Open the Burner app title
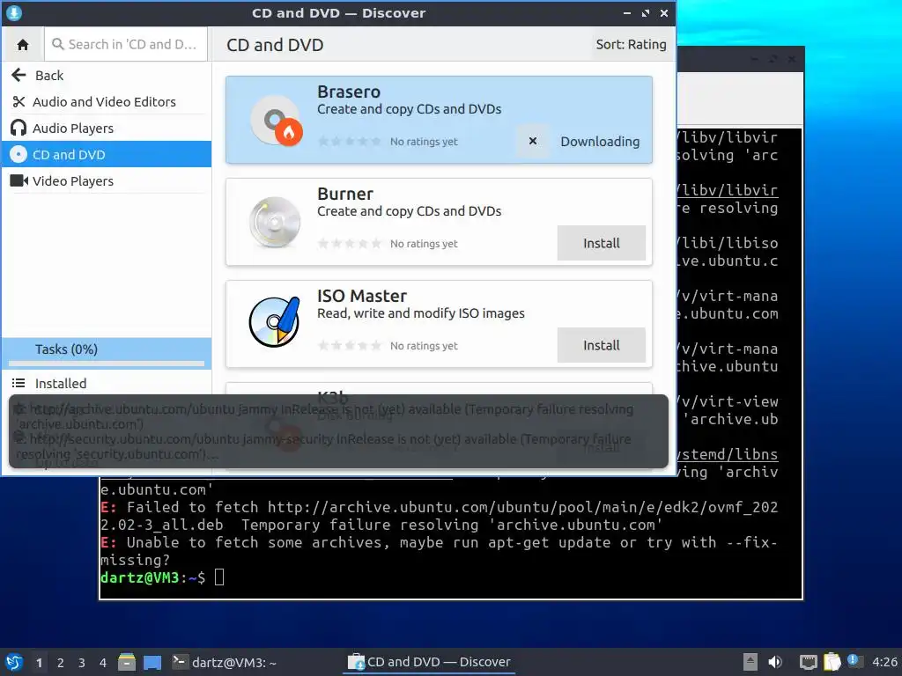The image size is (902, 676). click(345, 194)
